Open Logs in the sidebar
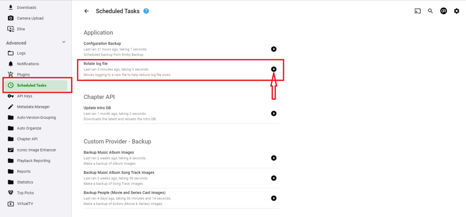Screen dimensions: 466x217 (x=21, y=53)
